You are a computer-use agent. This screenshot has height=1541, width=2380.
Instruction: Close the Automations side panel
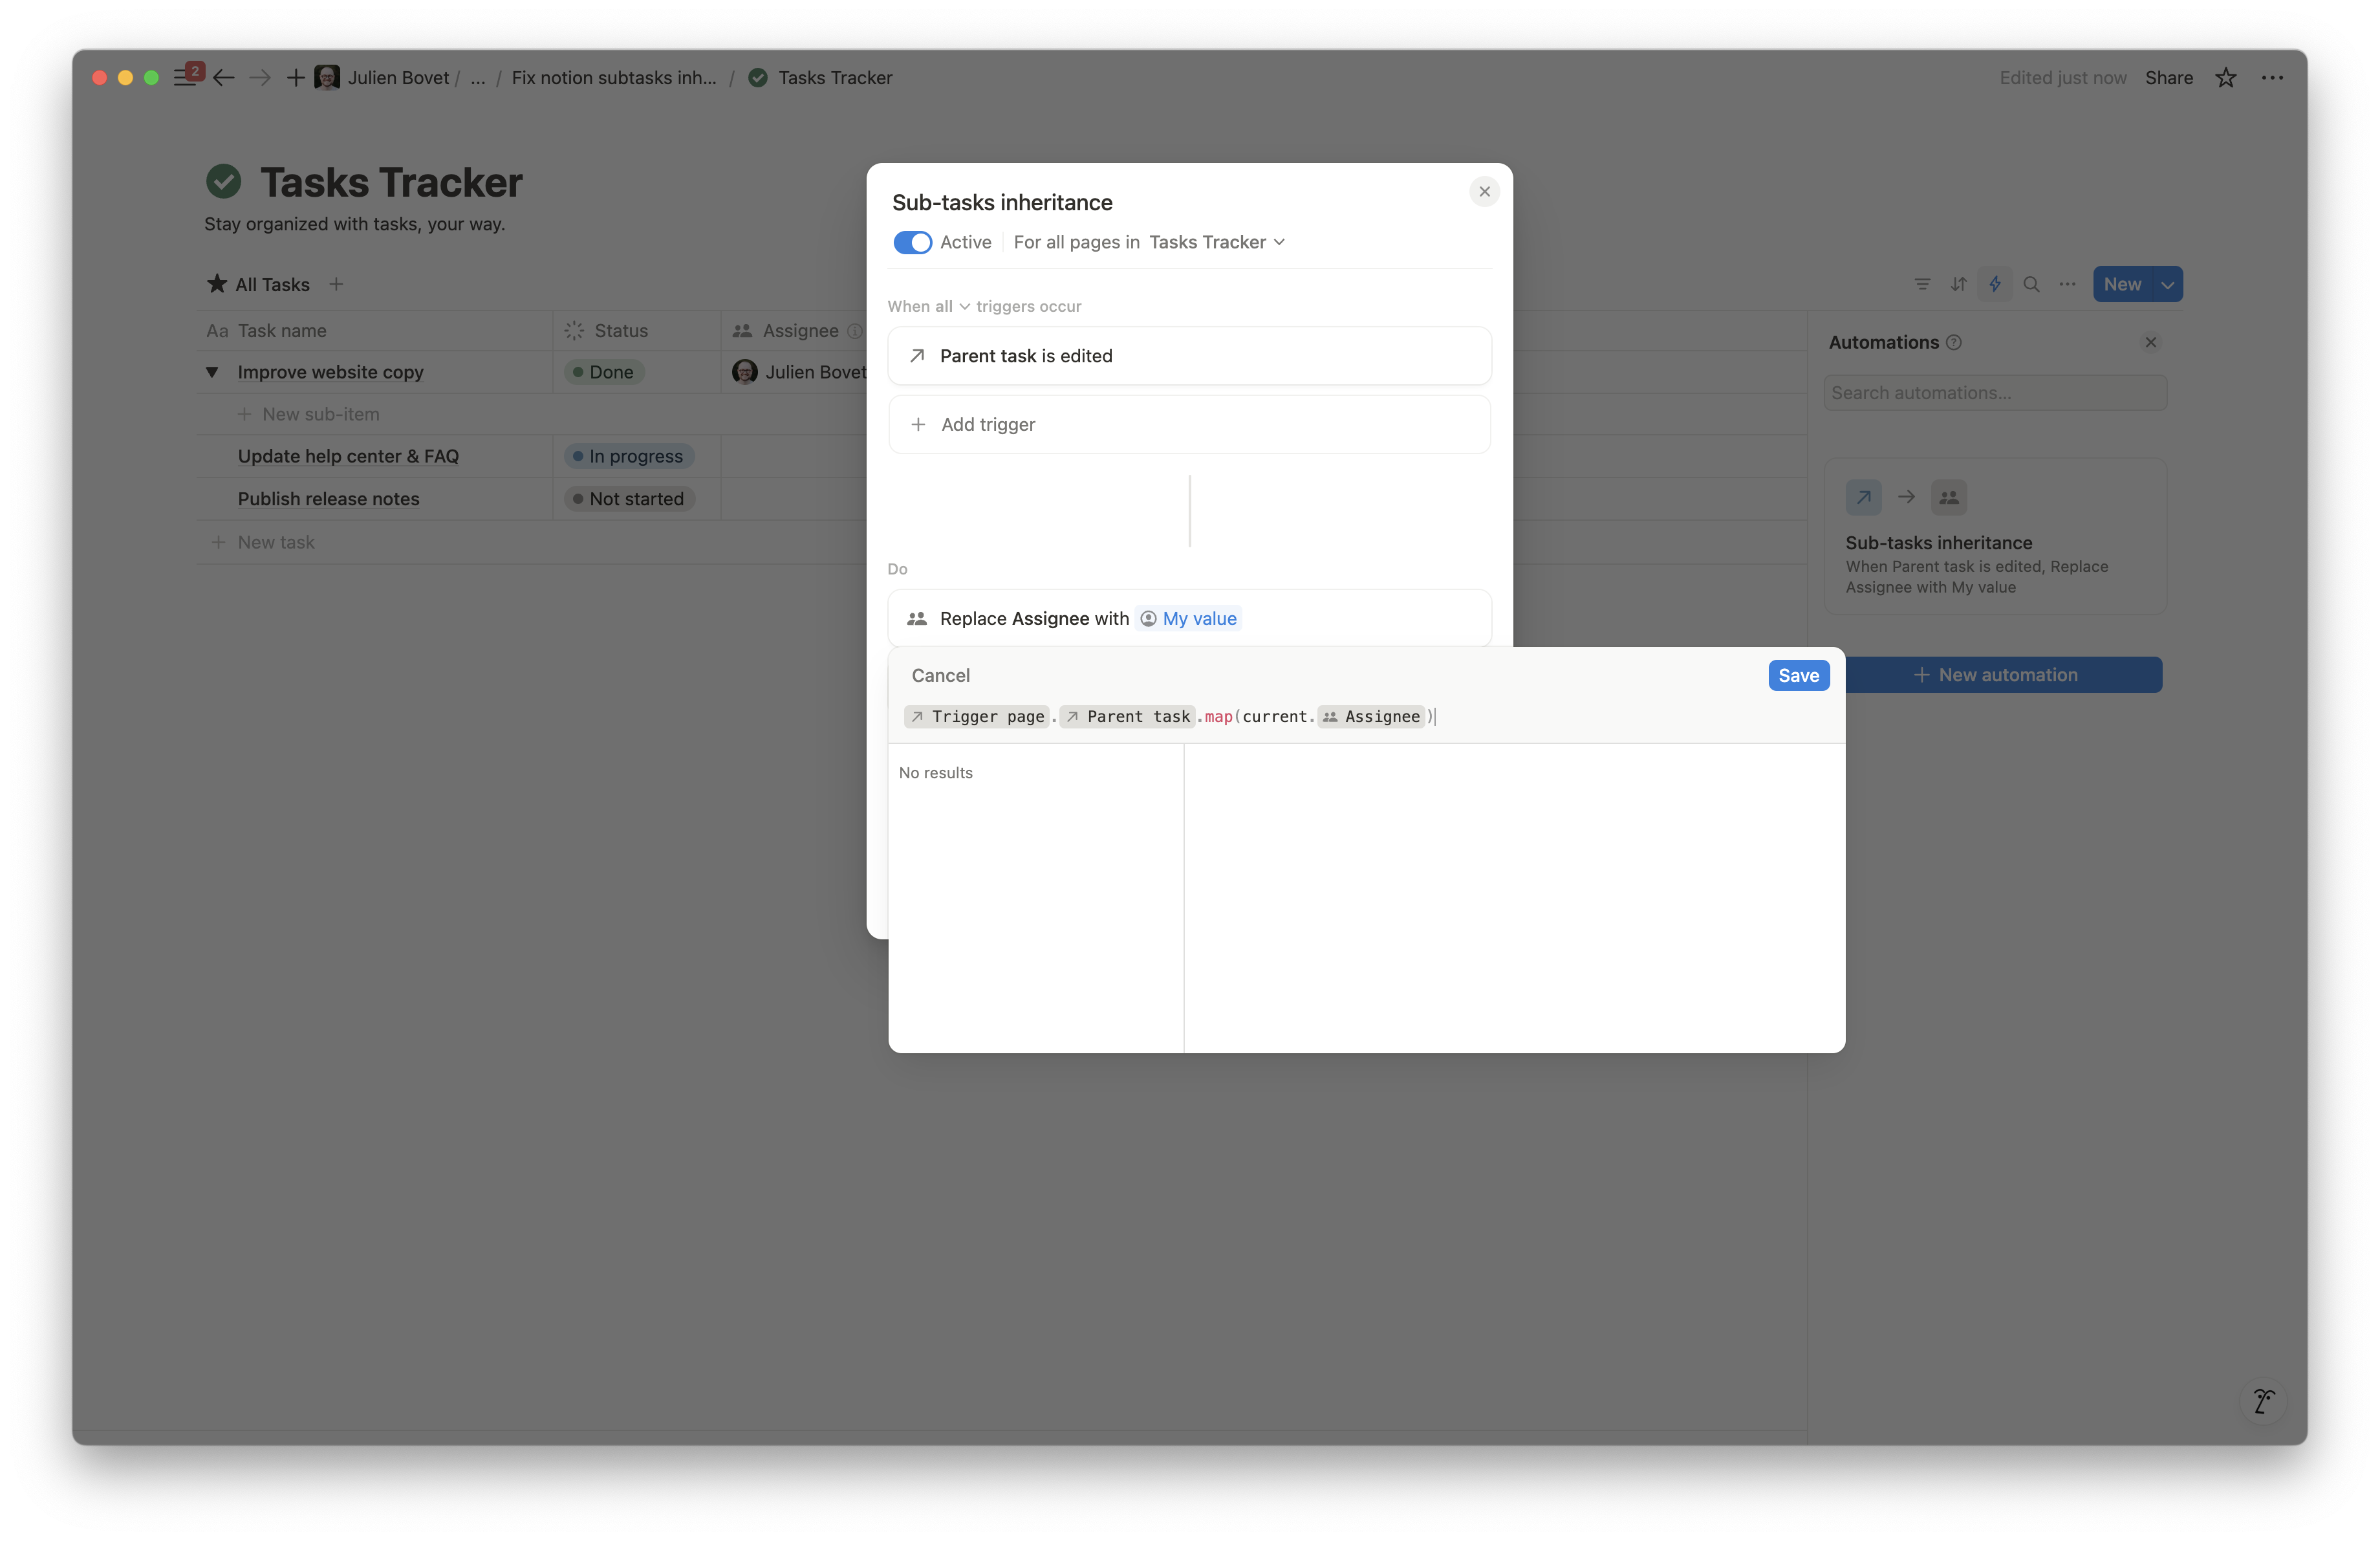[2150, 343]
